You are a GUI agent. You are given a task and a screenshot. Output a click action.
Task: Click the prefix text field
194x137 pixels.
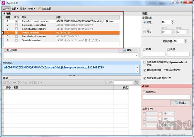tap(154, 54)
